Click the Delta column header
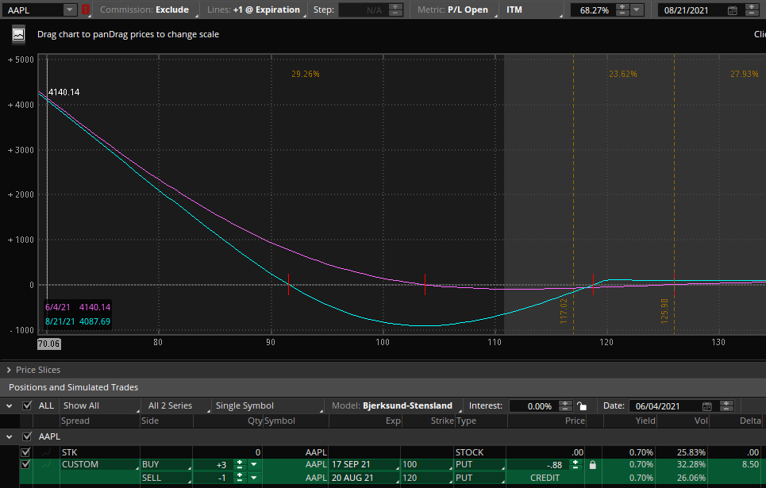This screenshot has height=488, width=766. point(750,421)
